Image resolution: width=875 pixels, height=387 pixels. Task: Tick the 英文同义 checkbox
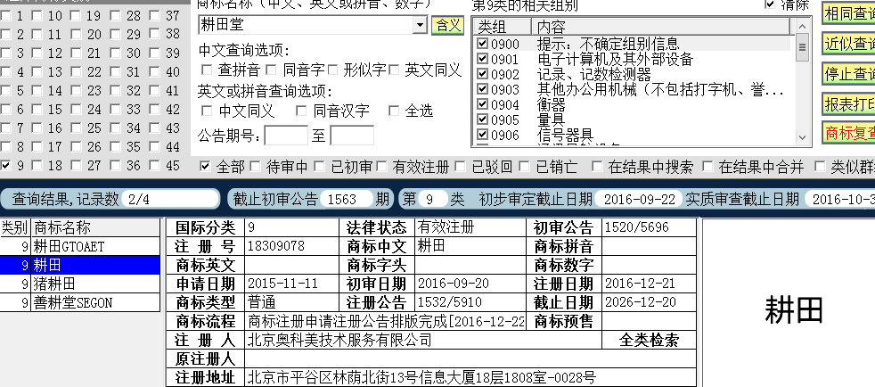[x=395, y=70]
